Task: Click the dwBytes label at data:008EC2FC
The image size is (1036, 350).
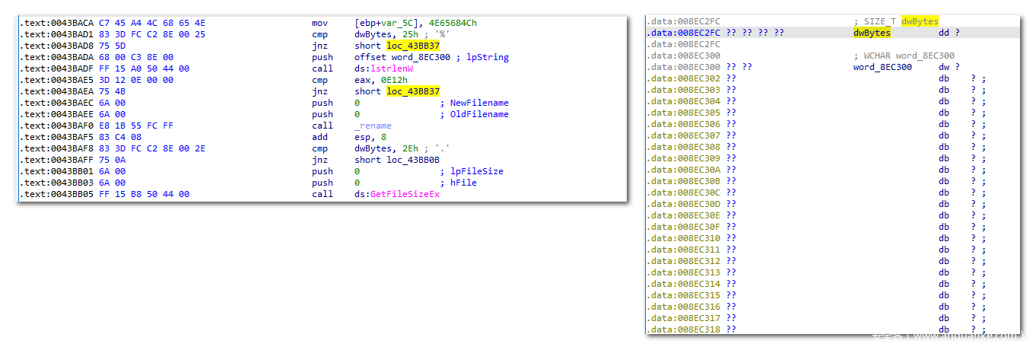Action: pyautogui.click(x=872, y=33)
